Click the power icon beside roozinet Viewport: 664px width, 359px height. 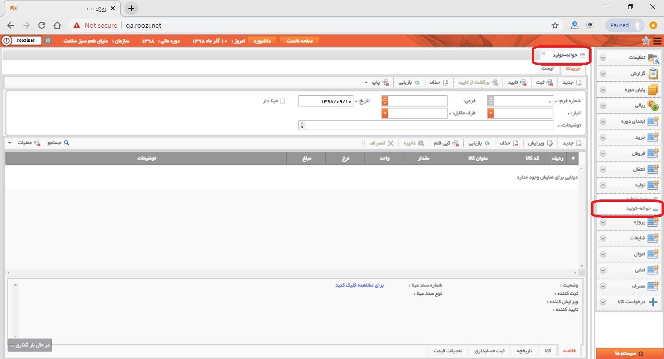[6, 41]
